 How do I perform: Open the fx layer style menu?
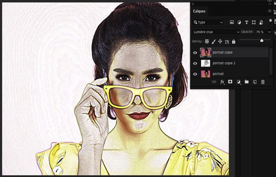click(222, 82)
